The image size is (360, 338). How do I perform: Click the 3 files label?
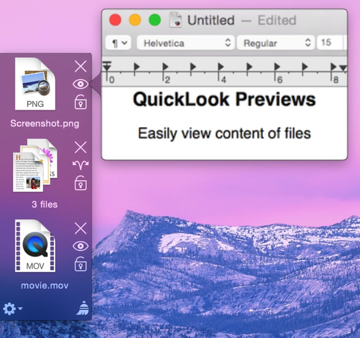point(45,204)
